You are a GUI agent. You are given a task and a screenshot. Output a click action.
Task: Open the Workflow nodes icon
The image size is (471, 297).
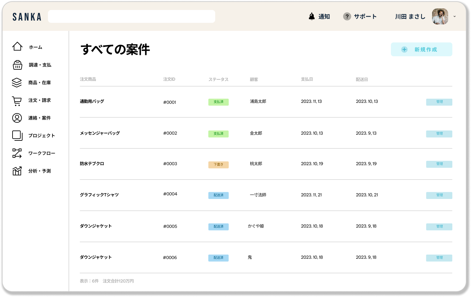(17, 153)
